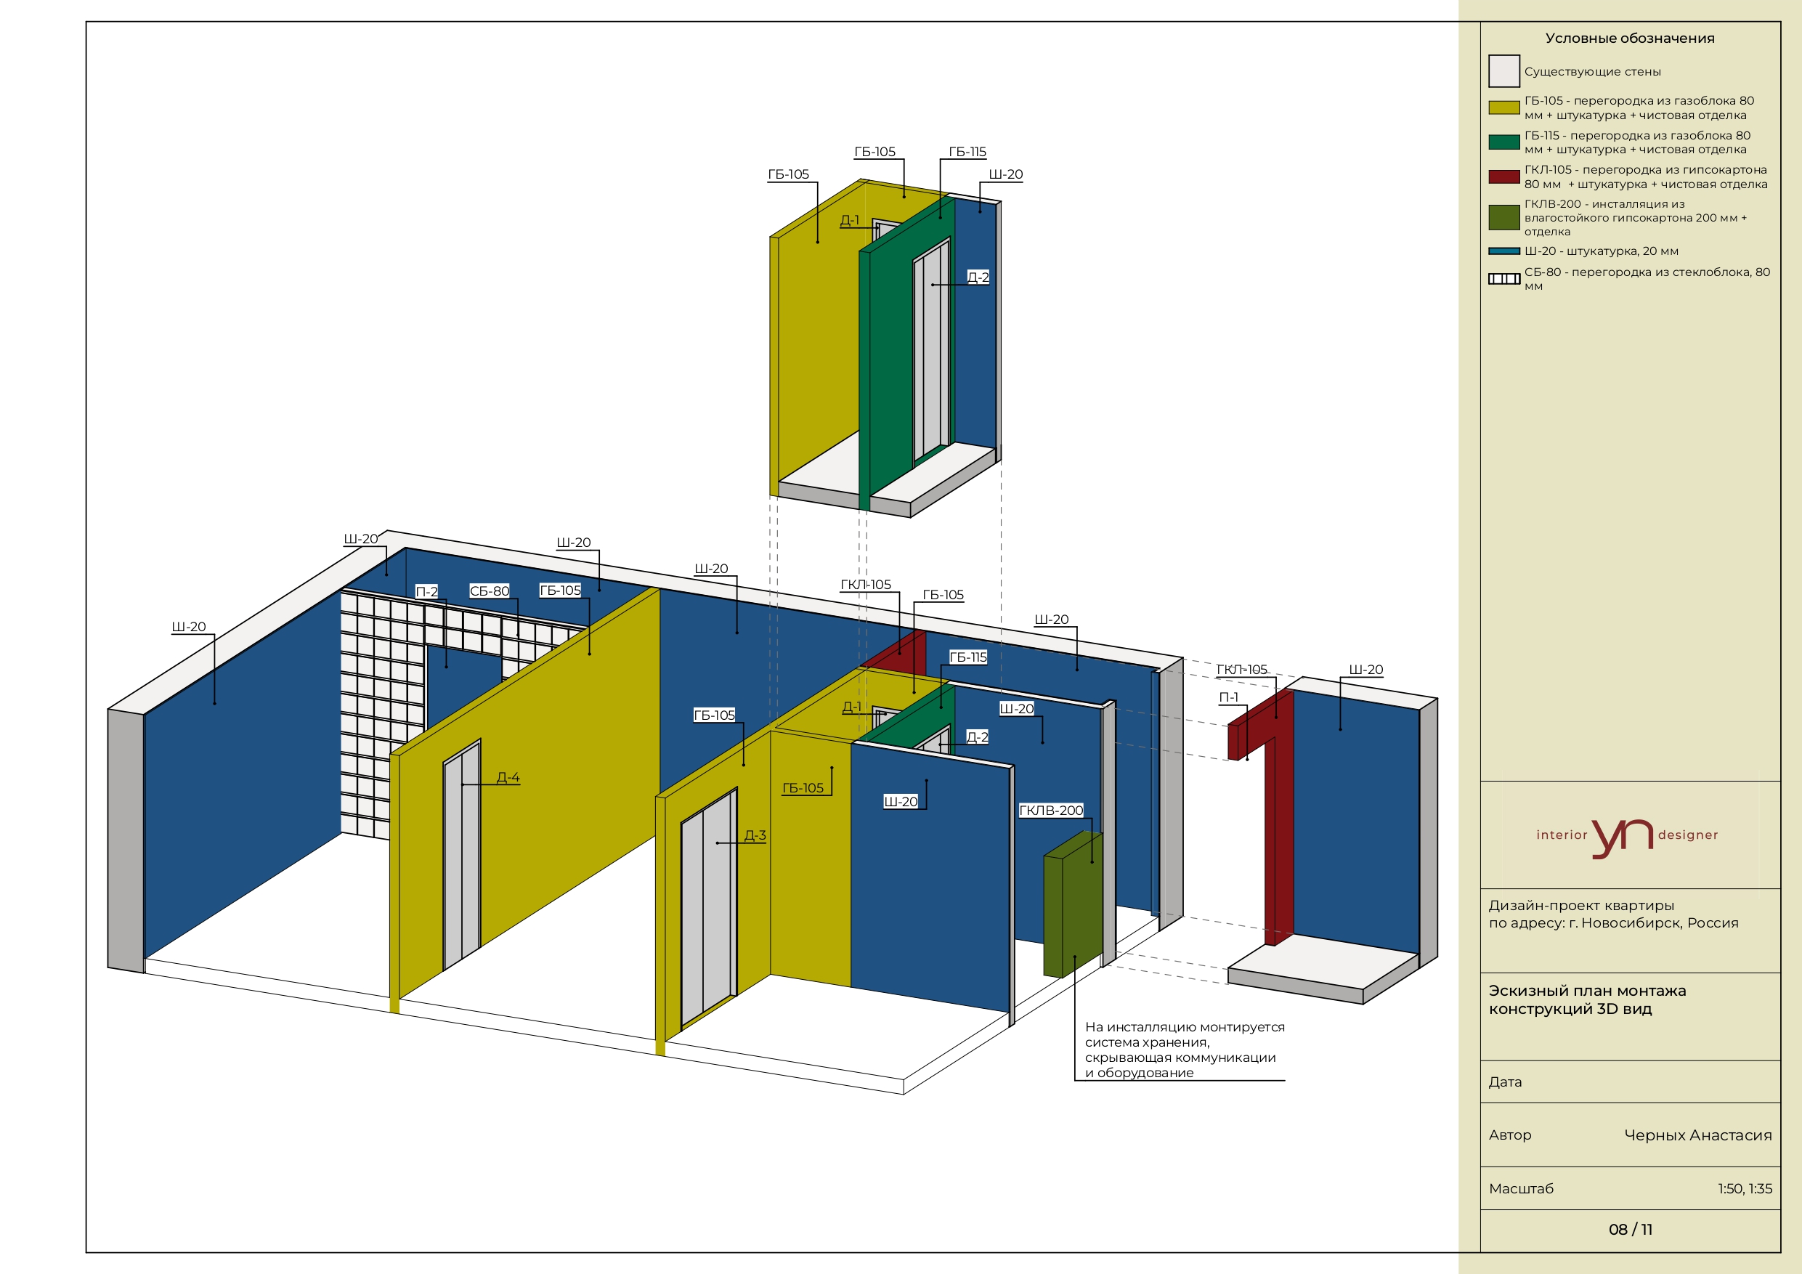Viewport: 1802px width, 1274px height.
Task: Click the blue Ш-20 legend swatch
Action: (1503, 251)
